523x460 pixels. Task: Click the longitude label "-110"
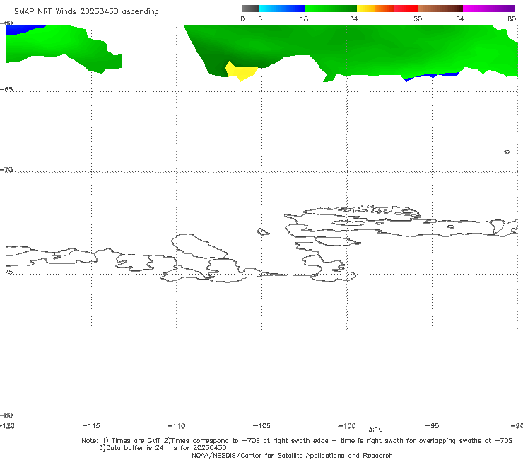[177, 426]
